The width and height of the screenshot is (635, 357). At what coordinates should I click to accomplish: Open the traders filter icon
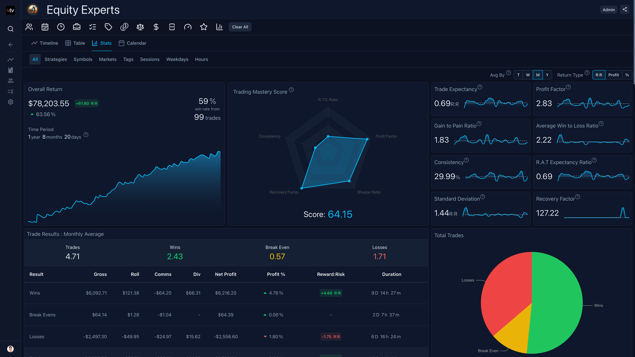tap(29, 27)
